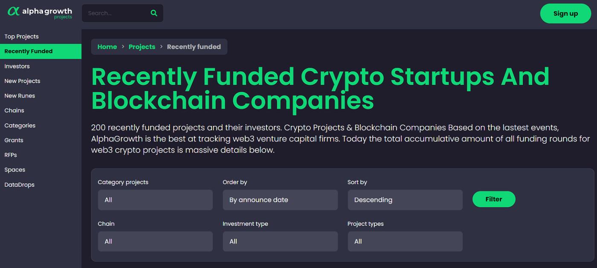Navigate to New Runes
Viewport: 597px width, 268px height.
[20, 96]
